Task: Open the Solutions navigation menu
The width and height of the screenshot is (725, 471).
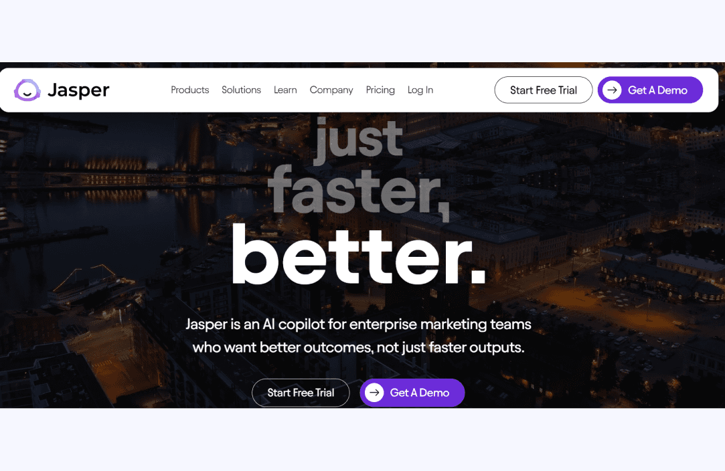Action: point(242,90)
